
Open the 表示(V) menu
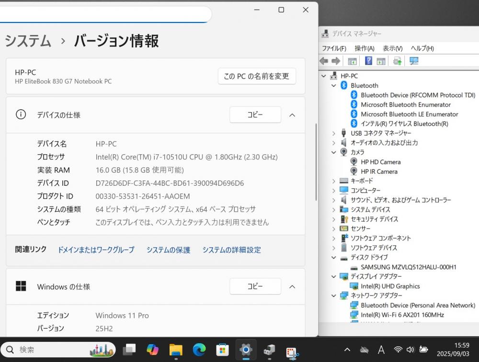coord(393,48)
